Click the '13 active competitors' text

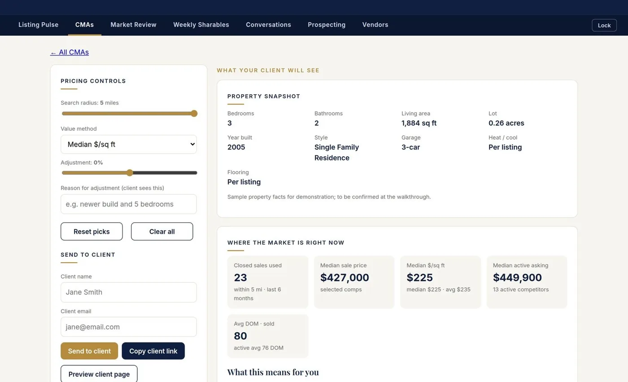pyautogui.click(x=521, y=290)
